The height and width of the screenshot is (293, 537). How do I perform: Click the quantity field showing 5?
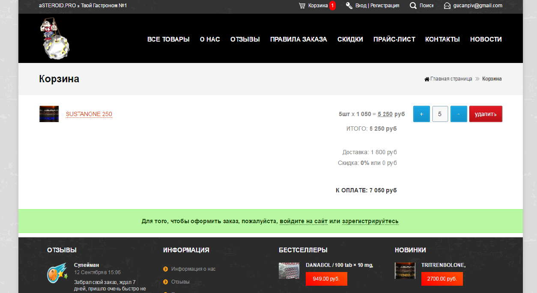pyautogui.click(x=440, y=114)
